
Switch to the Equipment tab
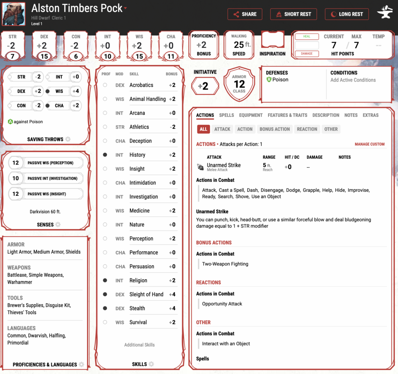tap(251, 115)
